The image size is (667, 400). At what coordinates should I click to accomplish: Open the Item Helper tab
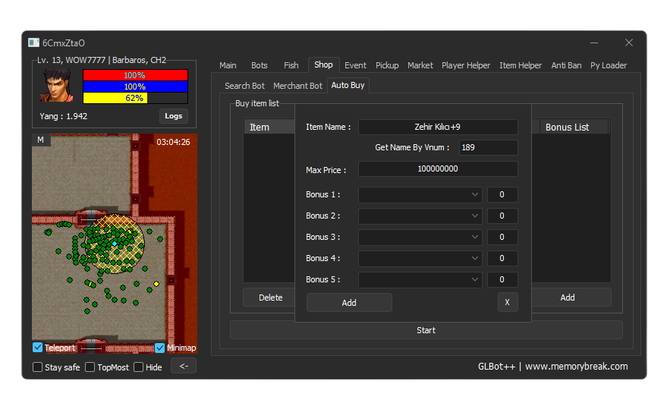tap(521, 65)
